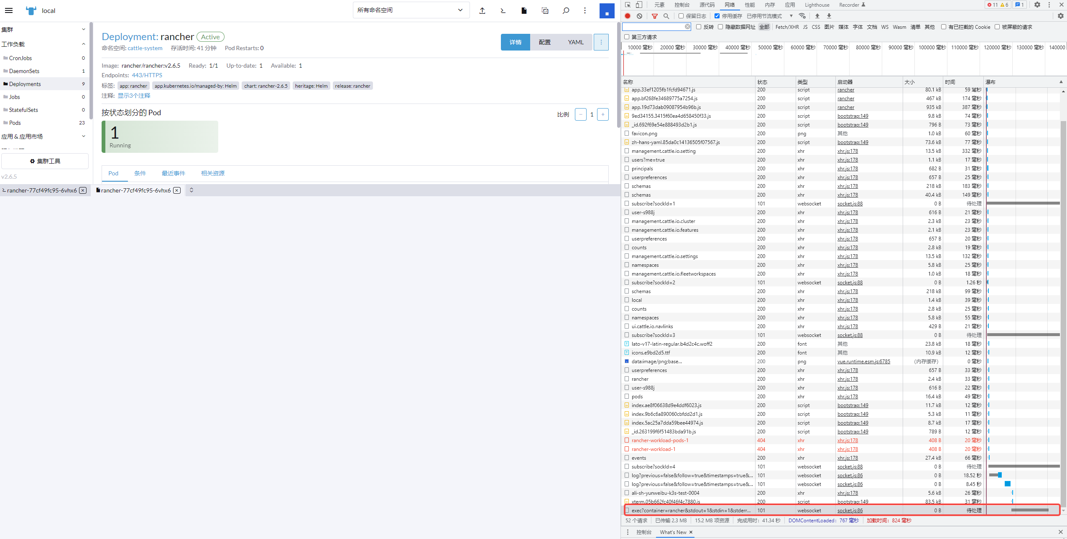This screenshot has width=1067, height=539.
Task: Switch to the YAML tab
Action: 575,42
